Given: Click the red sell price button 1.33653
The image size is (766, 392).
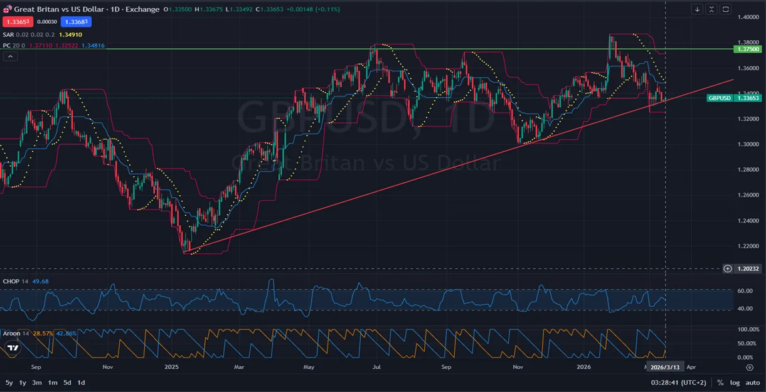Looking at the screenshot, I should click(18, 21).
